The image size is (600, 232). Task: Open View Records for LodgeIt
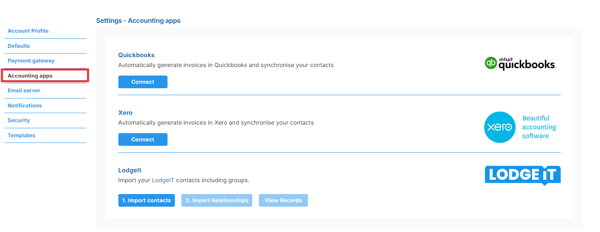click(x=283, y=200)
